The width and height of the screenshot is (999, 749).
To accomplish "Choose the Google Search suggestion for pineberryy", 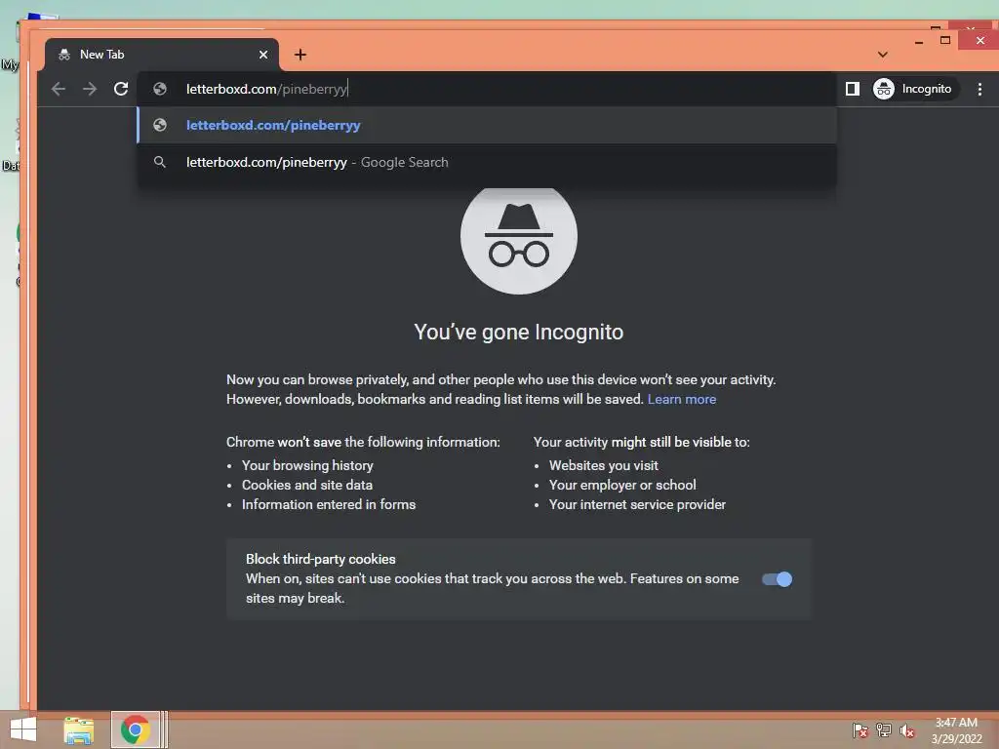I will [x=487, y=163].
